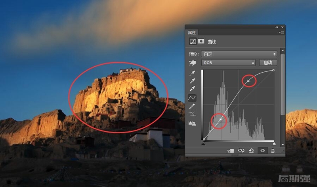The width and height of the screenshot is (317, 187).
Task: Click the Curves adjustment icon
Action: tap(193, 41)
